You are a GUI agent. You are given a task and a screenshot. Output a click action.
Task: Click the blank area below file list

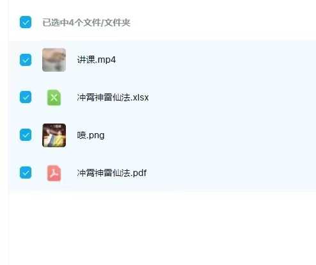point(162,229)
